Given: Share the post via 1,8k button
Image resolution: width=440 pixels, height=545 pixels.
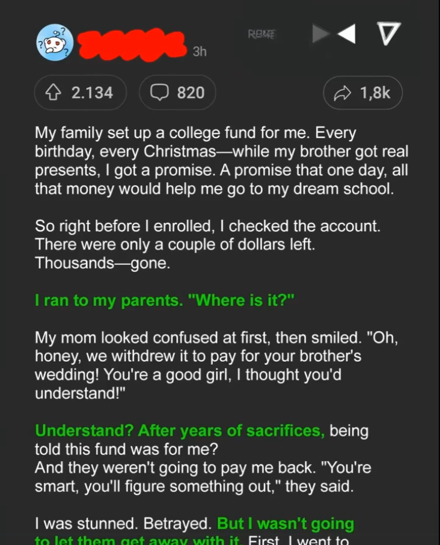Looking at the screenshot, I should 362,93.
